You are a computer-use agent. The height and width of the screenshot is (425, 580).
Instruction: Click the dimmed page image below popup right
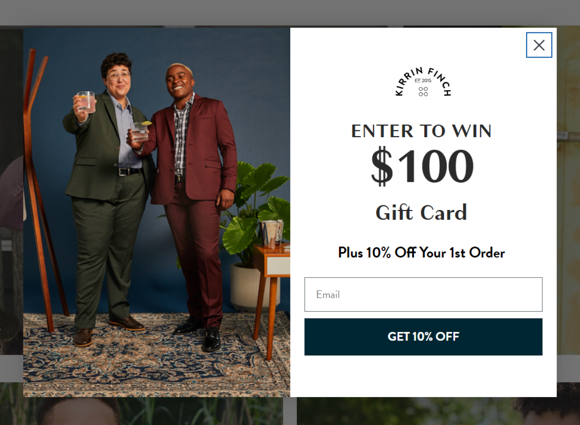pos(438,411)
